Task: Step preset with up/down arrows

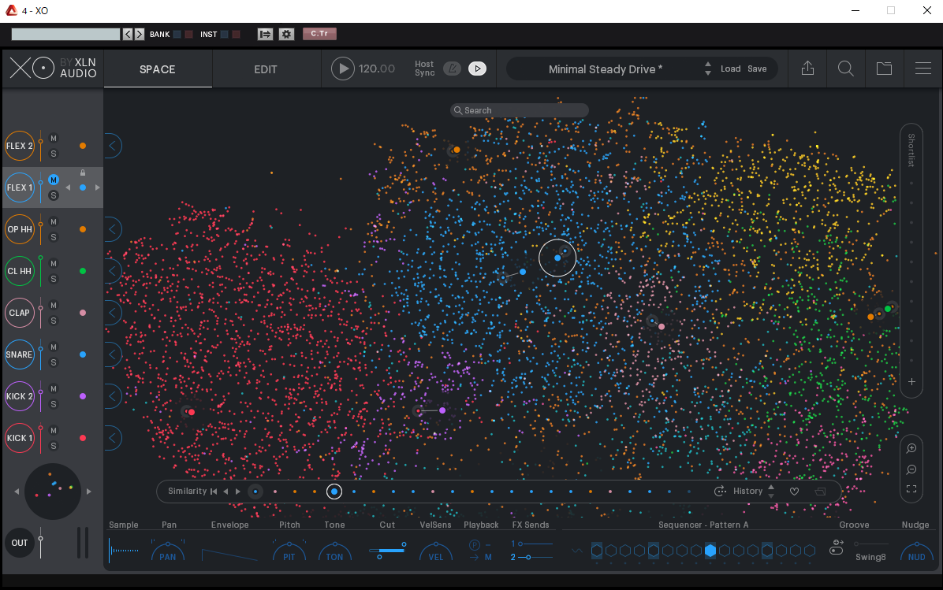Action: (x=708, y=69)
